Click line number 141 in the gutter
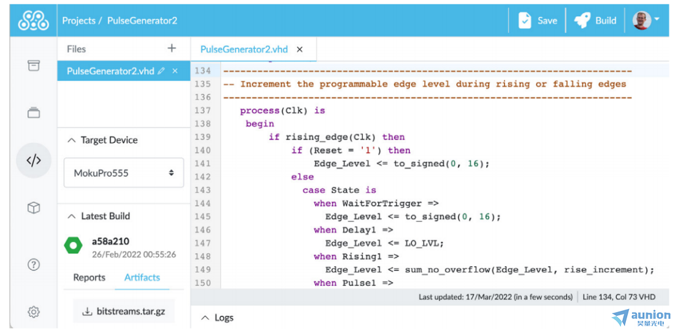 202,164
